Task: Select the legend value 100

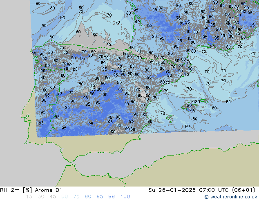Action: pyautogui.click(x=125, y=197)
